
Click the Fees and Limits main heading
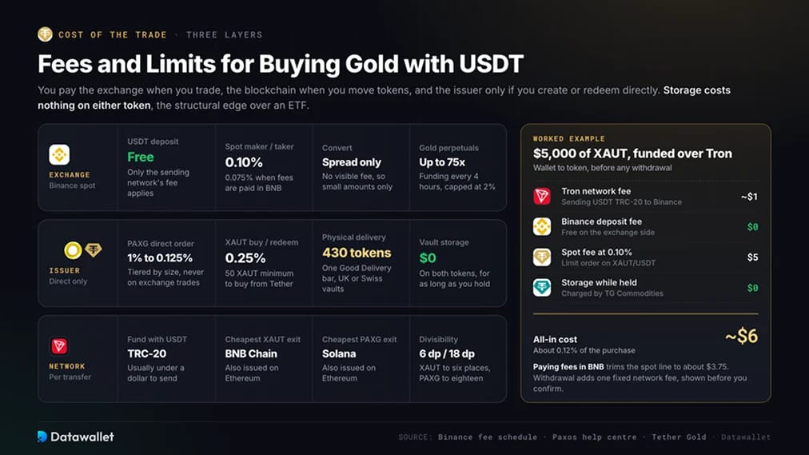[281, 64]
